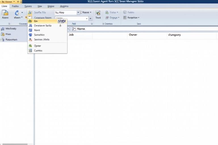Click the small icon left of Name field
218x145 pixels.
click(74, 29)
